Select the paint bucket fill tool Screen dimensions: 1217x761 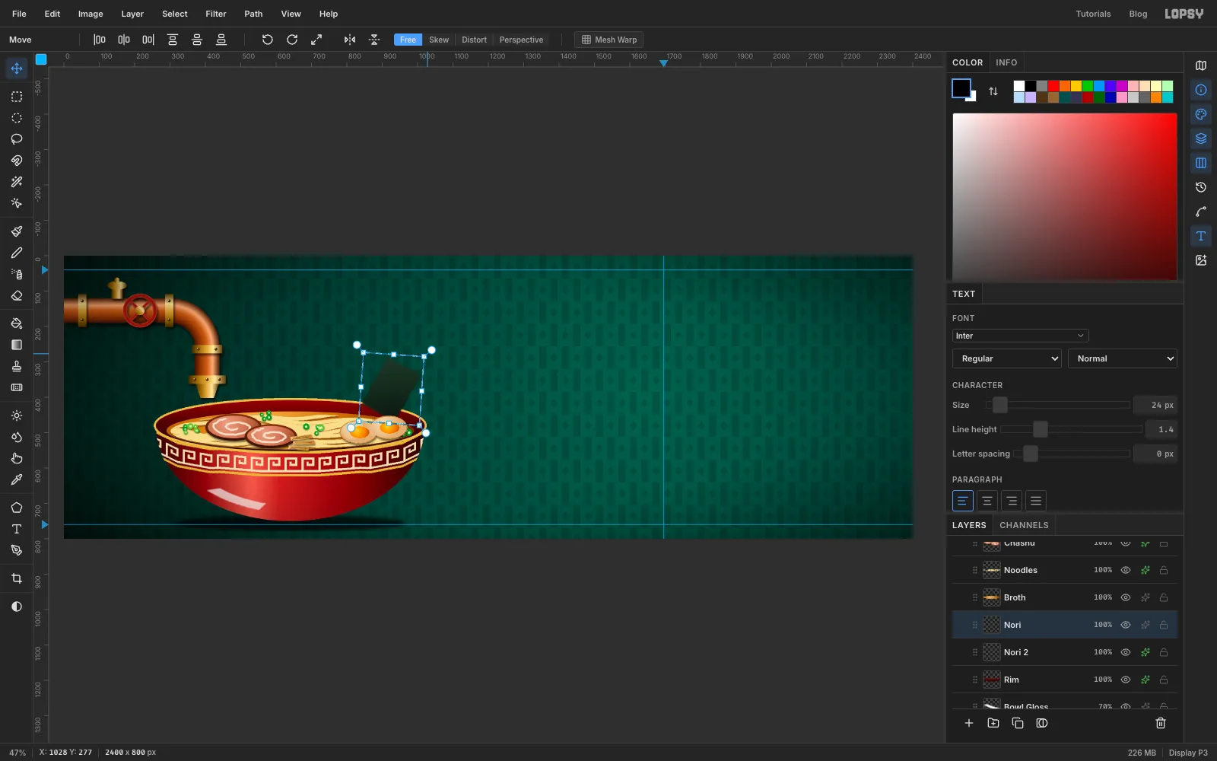tap(17, 323)
